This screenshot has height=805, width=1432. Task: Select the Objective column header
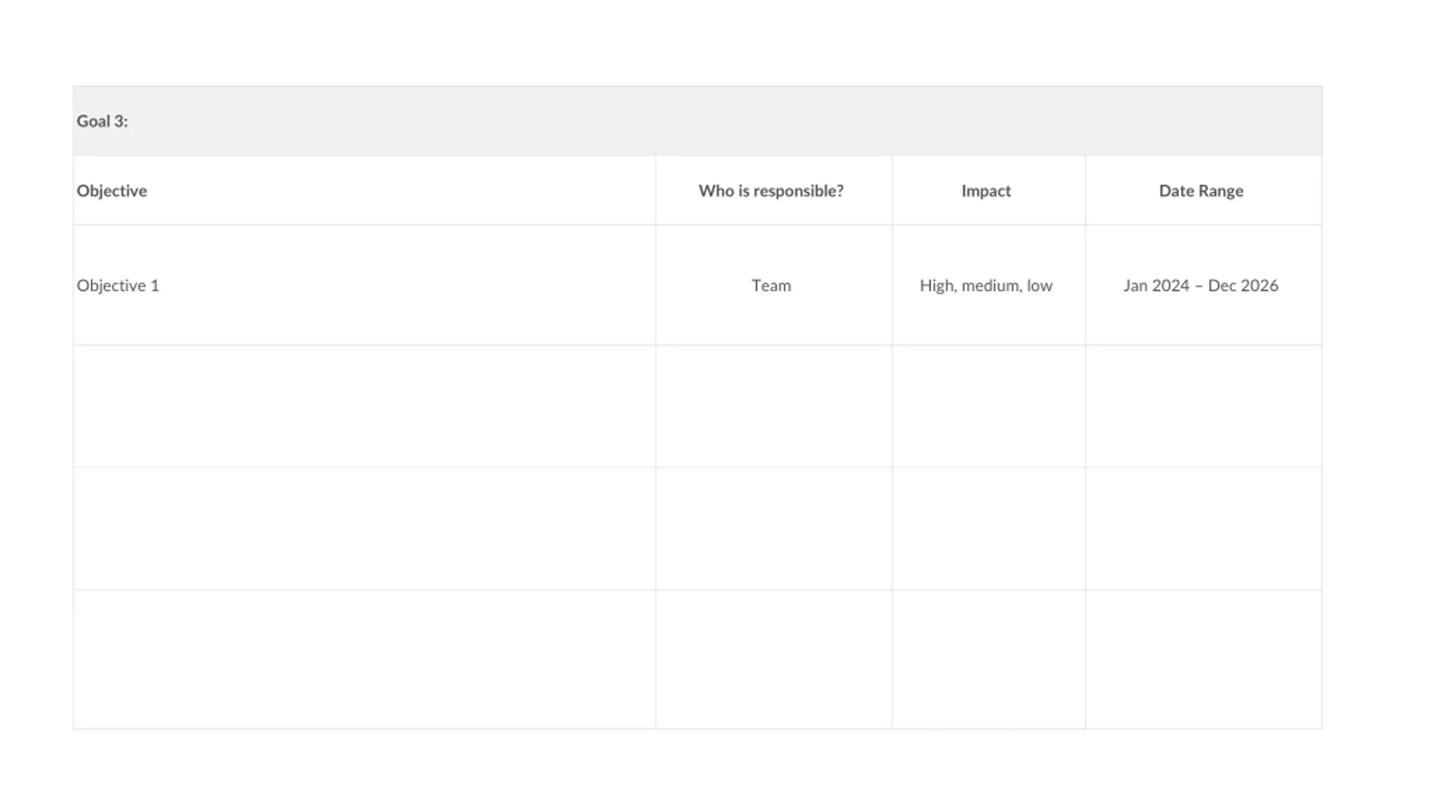[x=364, y=190]
